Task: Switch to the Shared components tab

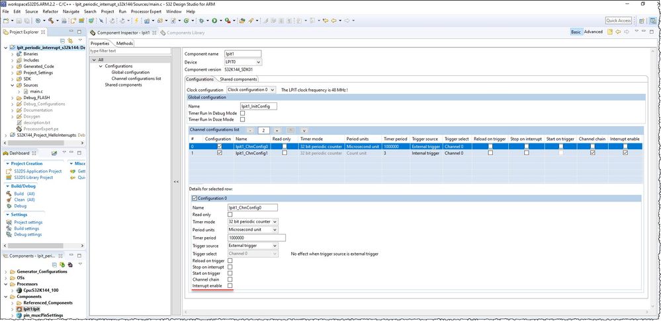Action: click(x=238, y=79)
